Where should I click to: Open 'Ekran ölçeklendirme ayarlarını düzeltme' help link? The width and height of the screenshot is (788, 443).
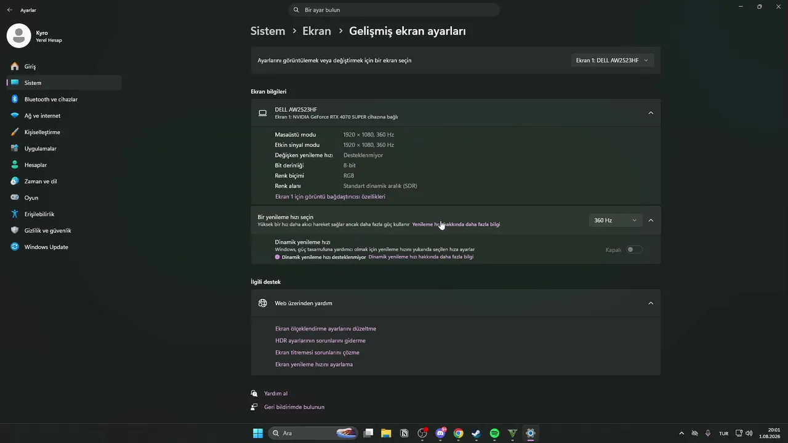[x=326, y=329]
